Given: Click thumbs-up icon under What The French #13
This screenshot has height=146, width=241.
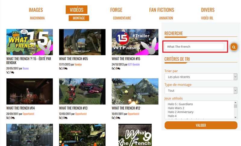Looking at the screenshot, I should [x=61, y=118].
